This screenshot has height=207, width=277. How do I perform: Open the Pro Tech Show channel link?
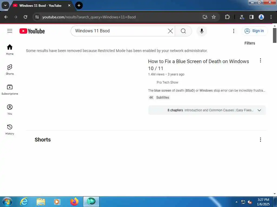[x=167, y=82]
